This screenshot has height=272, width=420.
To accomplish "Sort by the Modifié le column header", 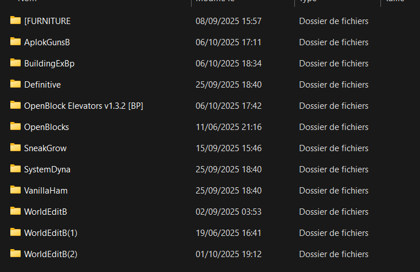I will tap(215, 1).
